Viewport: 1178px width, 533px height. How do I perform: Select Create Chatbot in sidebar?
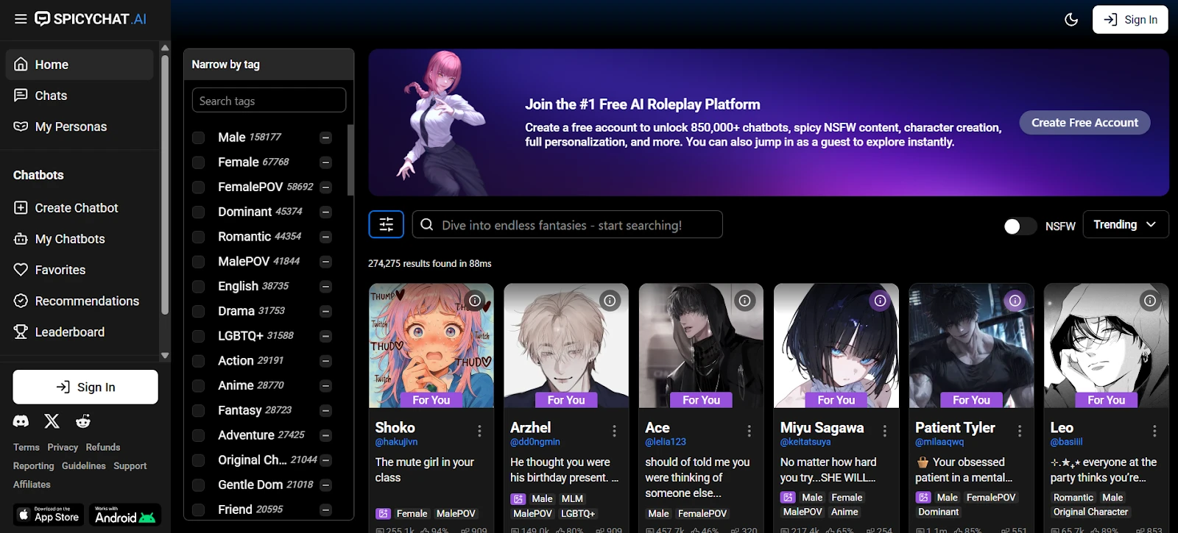(x=80, y=208)
